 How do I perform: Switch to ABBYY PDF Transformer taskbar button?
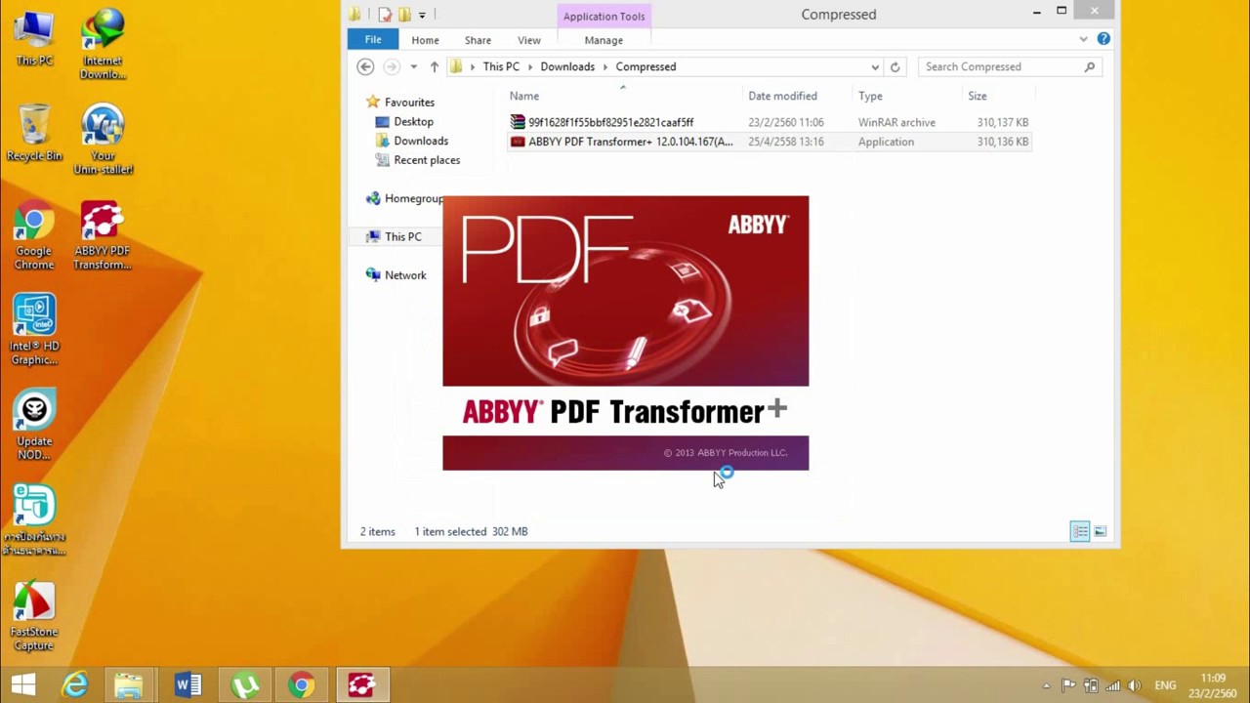tap(362, 685)
